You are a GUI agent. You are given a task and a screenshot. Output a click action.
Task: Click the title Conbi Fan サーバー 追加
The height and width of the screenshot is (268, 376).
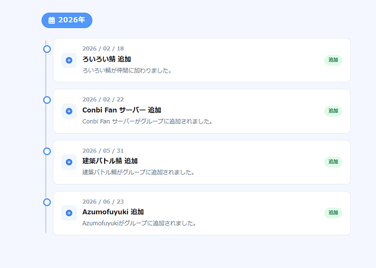click(122, 110)
